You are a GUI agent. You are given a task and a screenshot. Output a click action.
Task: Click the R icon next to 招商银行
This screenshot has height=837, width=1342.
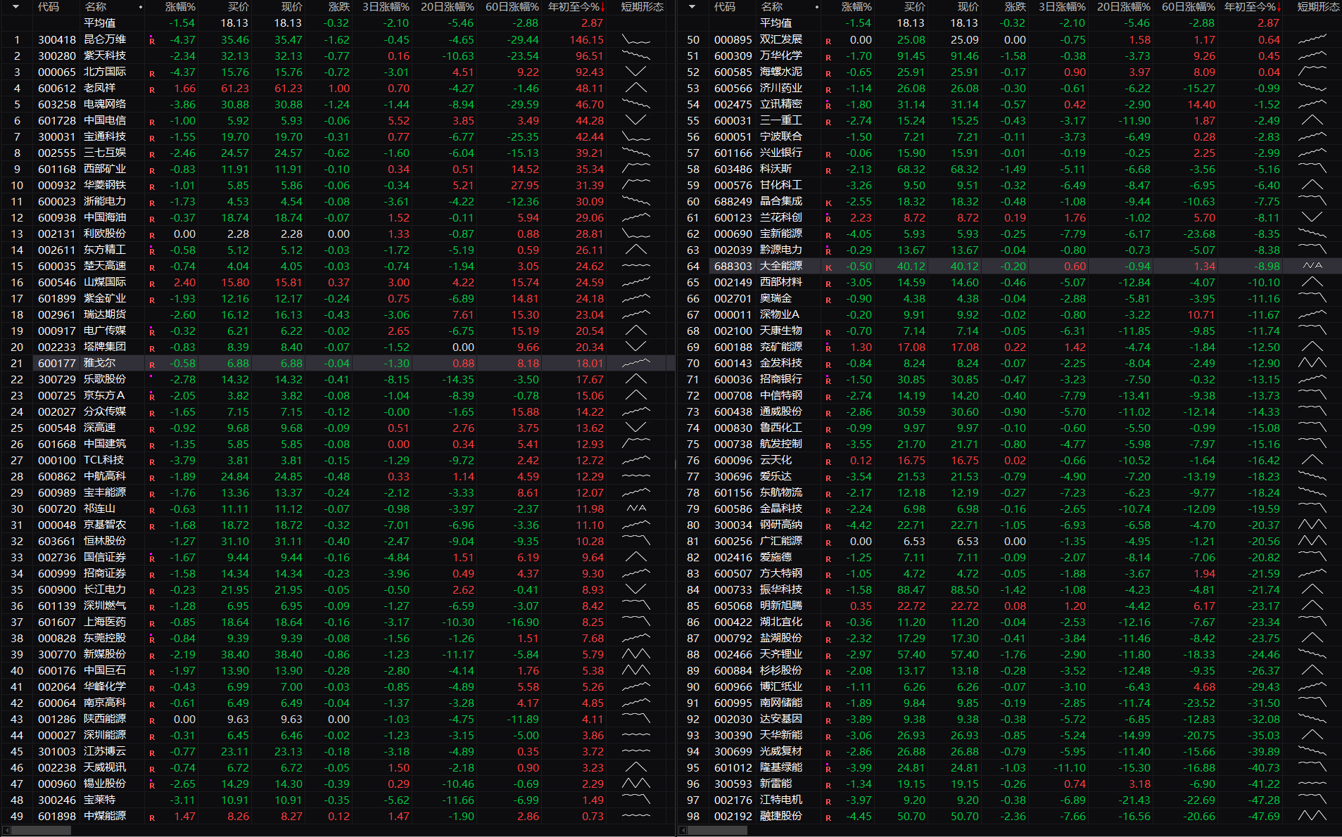(x=828, y=380)
